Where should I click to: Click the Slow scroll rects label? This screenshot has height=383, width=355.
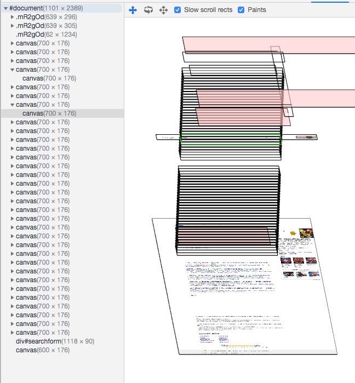(x=208, y=10)
